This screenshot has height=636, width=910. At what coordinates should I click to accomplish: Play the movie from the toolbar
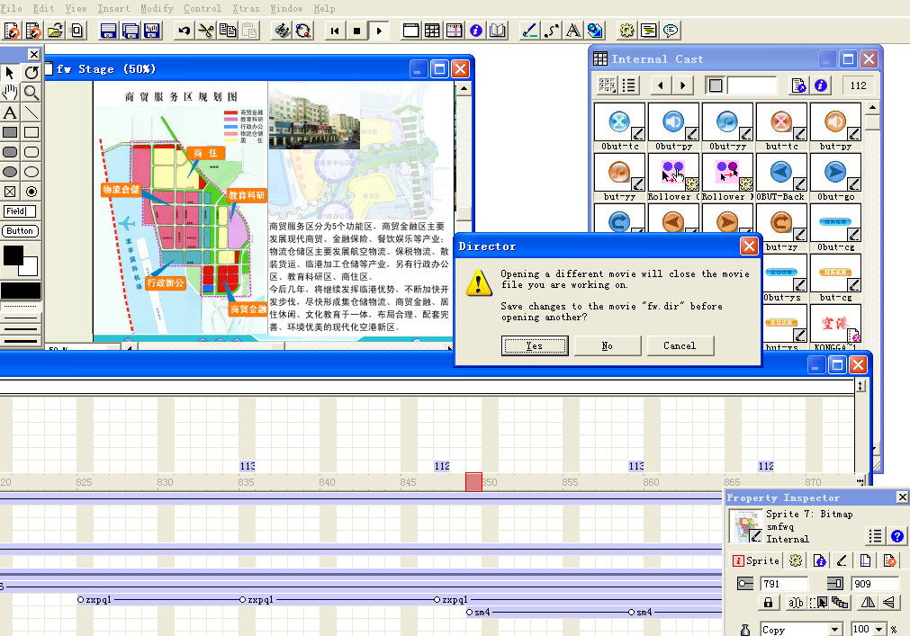coord(379,31)
